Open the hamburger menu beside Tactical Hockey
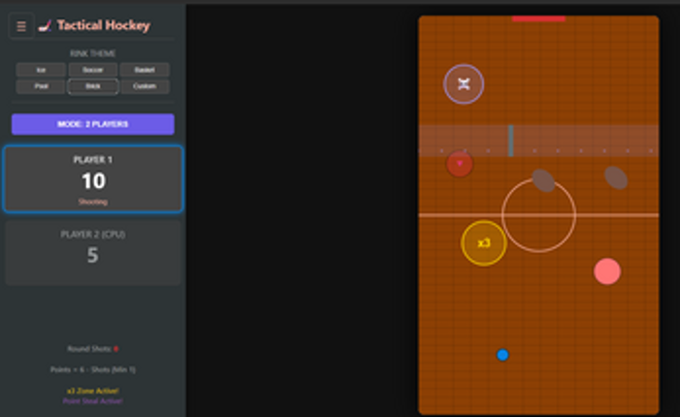Image resolution: width=680 pixels, height=417 pixels. pos(21,26)
